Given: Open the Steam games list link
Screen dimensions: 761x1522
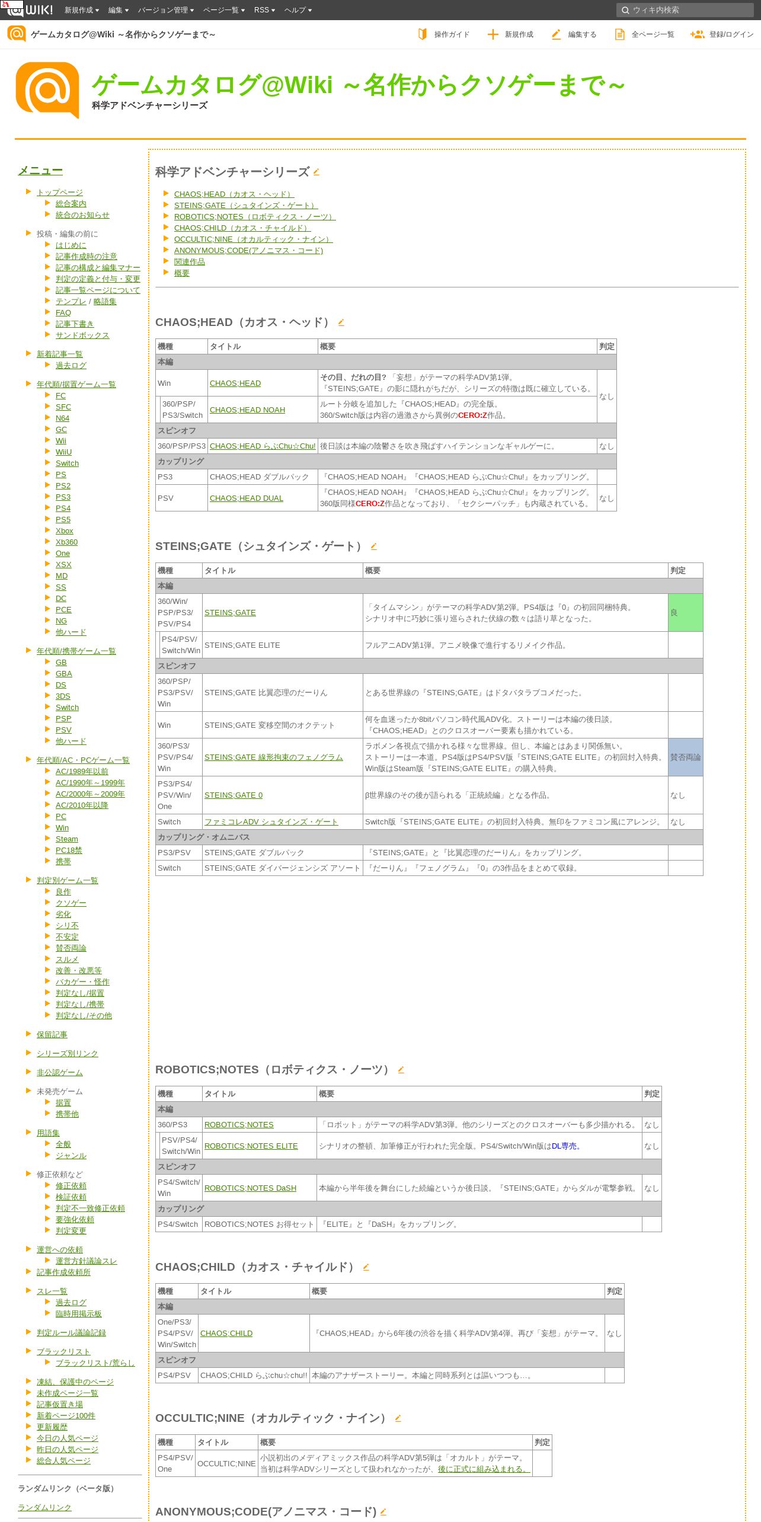Looking at the screenshot, I should 67,839.
